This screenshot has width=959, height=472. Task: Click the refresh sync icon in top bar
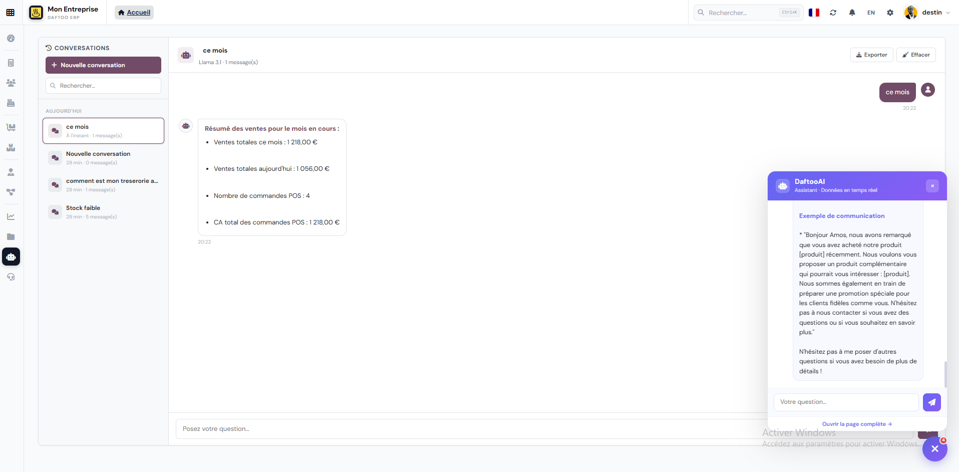(x=833, y=13)
